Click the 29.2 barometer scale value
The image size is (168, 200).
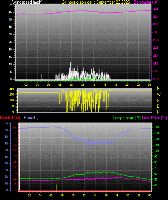pyautogui.click(x=156, y=63)
